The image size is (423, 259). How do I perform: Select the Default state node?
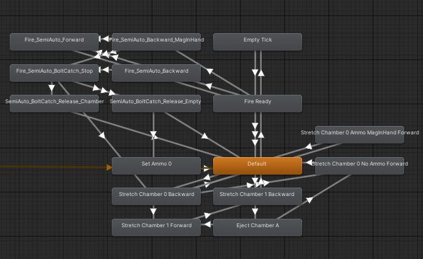coord(257,166)
